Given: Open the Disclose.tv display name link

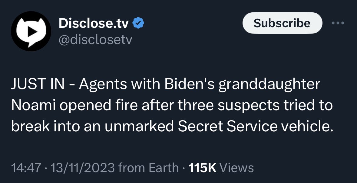Looking at the screenshot, I should tap(94, 23).
